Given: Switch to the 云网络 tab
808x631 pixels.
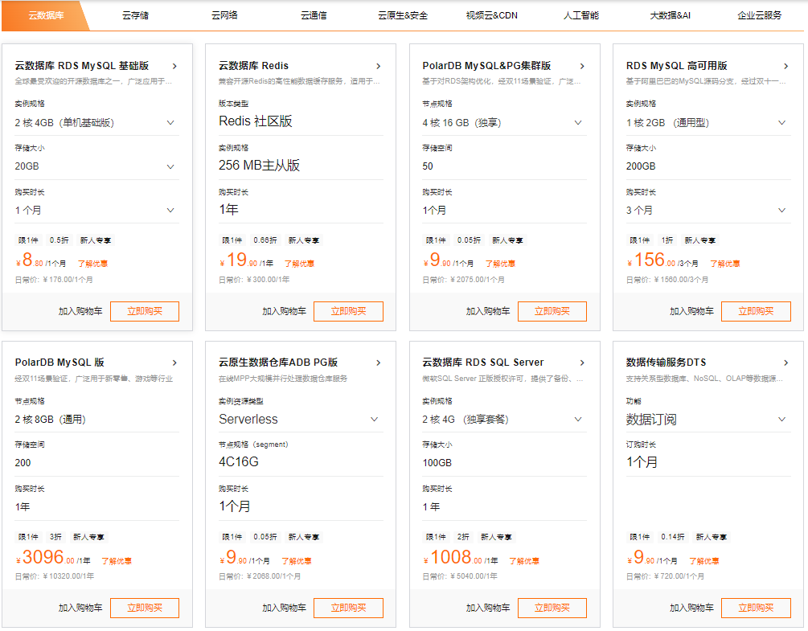Looking at the screenshot, I should tap(224, 15).
